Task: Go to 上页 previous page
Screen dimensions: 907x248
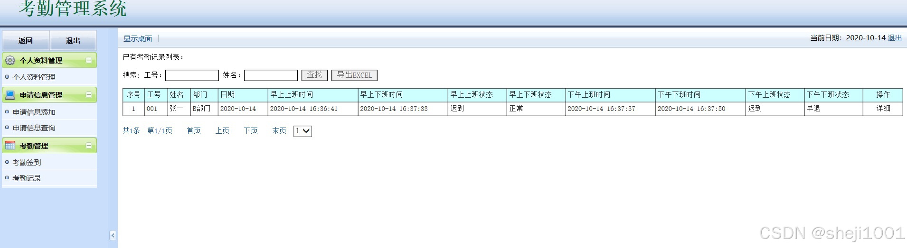Action: coord(222,130)
